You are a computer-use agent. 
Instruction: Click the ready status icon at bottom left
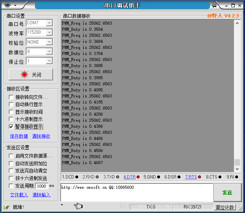tap(7, 207)
